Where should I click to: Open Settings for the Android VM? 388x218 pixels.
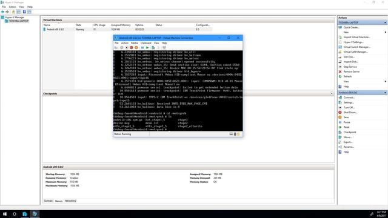coord(349,102)
